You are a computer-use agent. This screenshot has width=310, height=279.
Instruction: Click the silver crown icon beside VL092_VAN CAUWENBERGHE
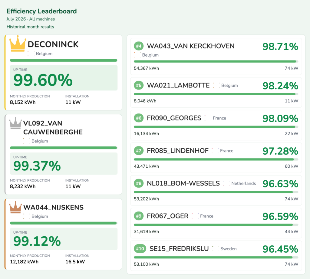(15, 123)
